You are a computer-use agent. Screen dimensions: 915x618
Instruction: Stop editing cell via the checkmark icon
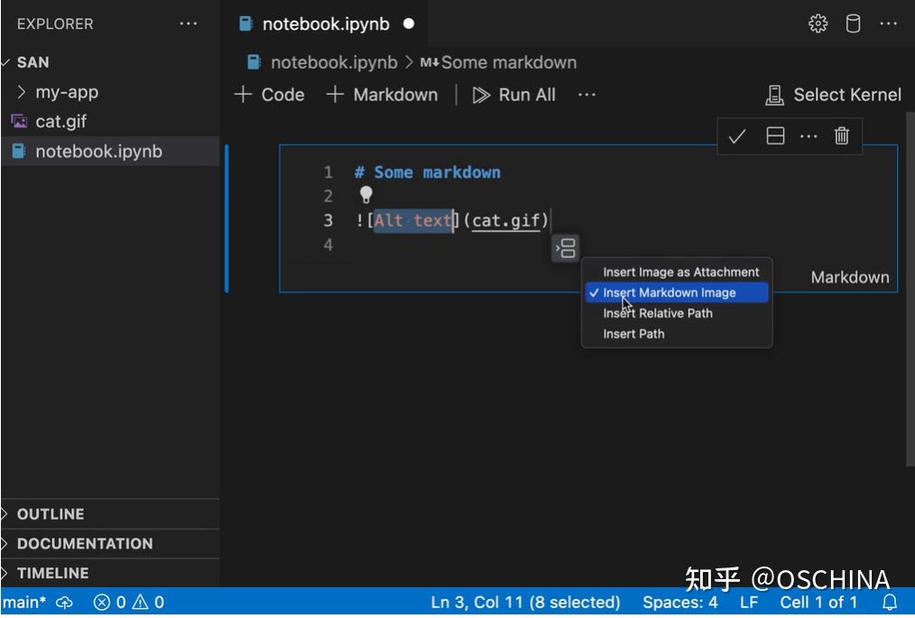[737, 136]
